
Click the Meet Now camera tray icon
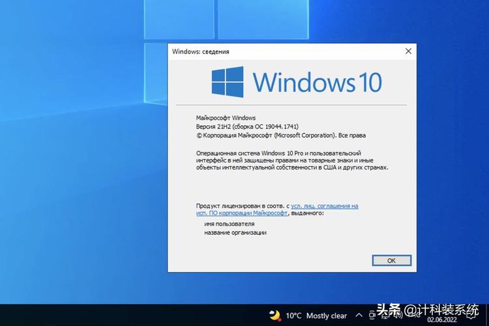(x=372, y=315)
